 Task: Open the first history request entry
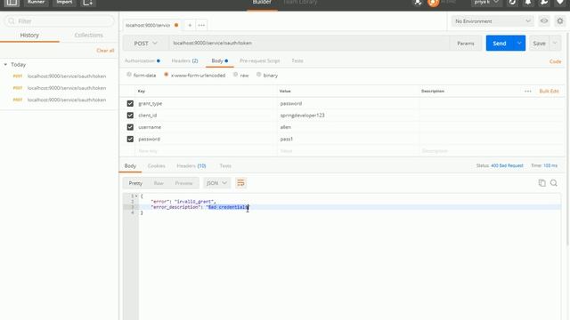click(60, 76)
